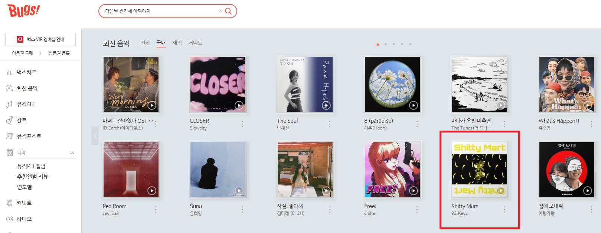Collapse the 테마 theme section

click(x=72, y=153)
